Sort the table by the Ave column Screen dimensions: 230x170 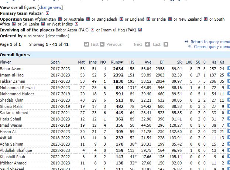click(148, 62)
